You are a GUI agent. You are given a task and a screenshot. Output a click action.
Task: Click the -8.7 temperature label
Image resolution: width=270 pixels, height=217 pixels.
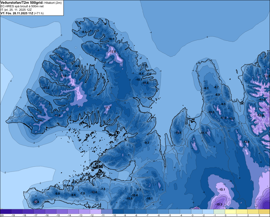click(x=216, y=87)
